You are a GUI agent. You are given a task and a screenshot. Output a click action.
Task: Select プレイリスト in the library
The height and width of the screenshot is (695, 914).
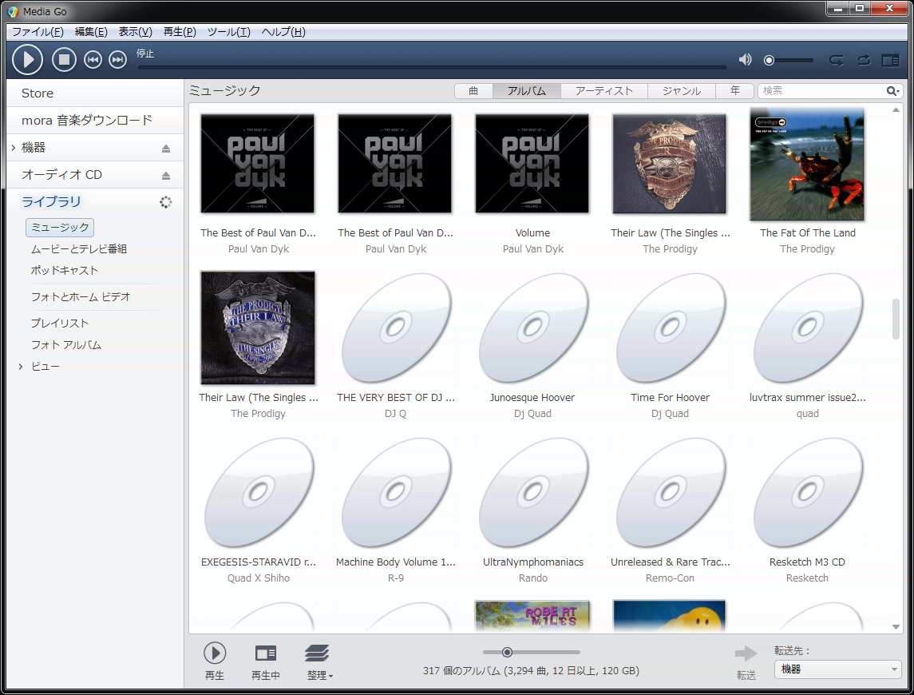[x=59, y=323]
